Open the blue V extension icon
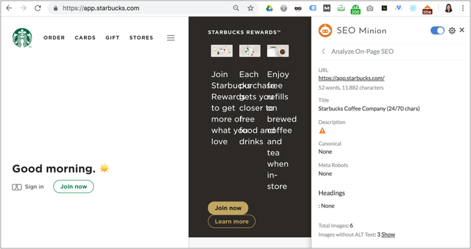 [398, 8]
